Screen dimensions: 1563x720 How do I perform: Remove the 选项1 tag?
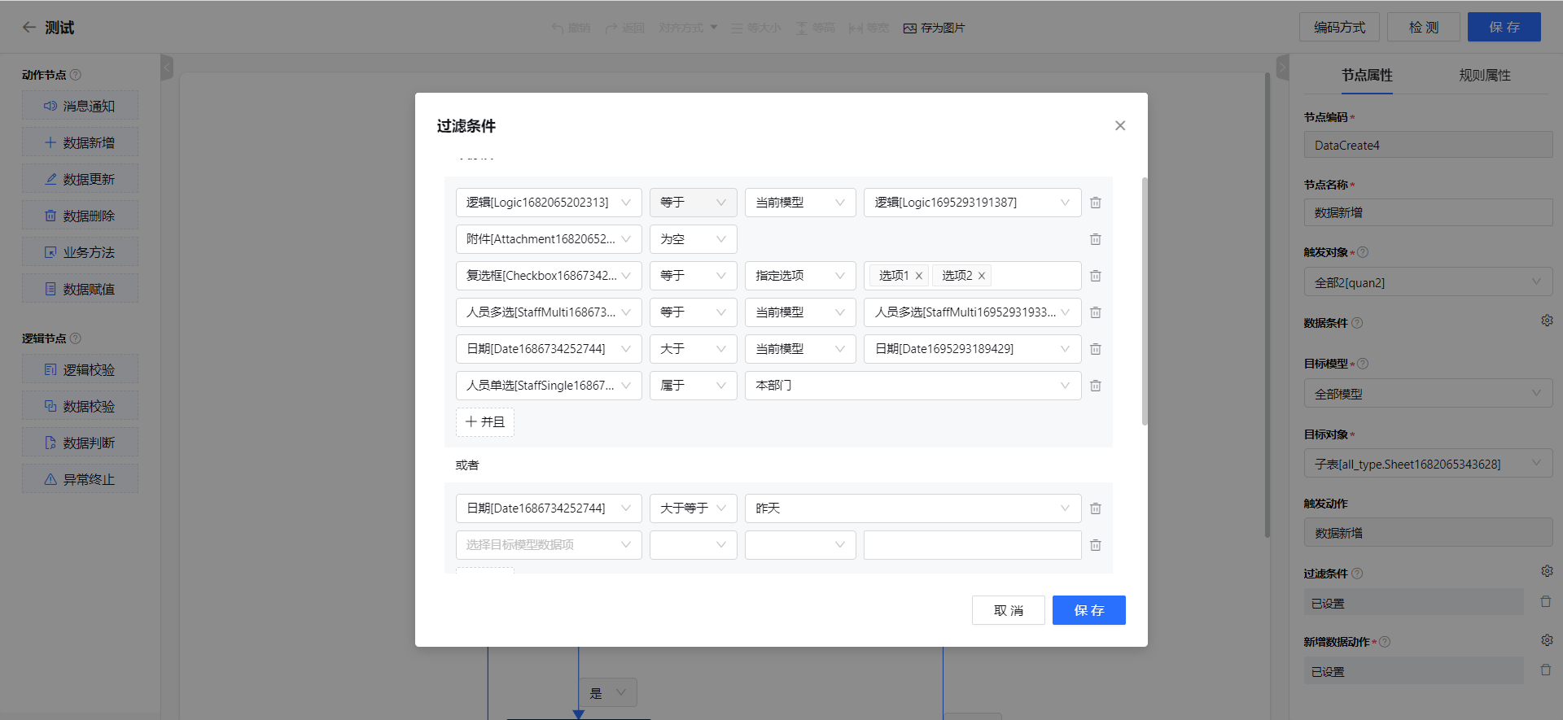click(919, 276)
